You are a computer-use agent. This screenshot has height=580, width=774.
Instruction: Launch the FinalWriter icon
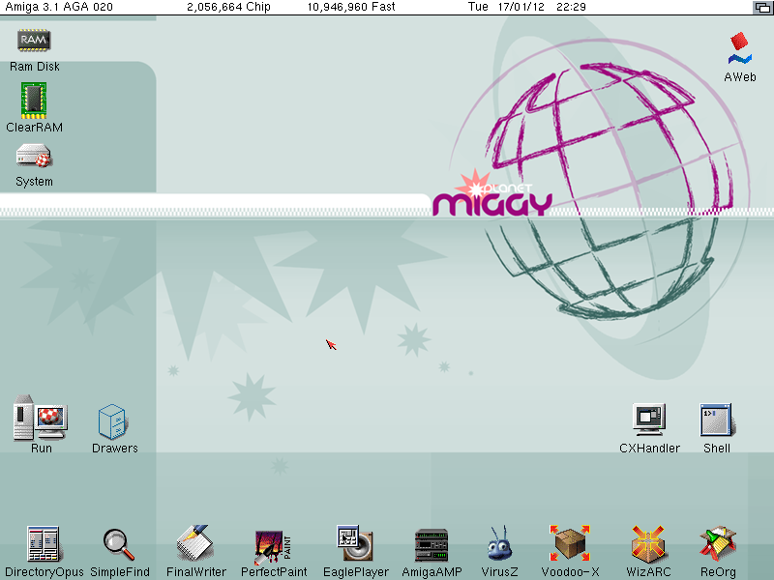click(195, 543)
